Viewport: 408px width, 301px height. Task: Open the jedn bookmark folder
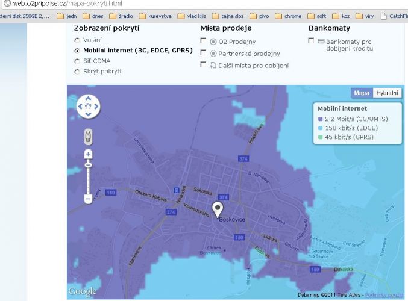(67, 16)
